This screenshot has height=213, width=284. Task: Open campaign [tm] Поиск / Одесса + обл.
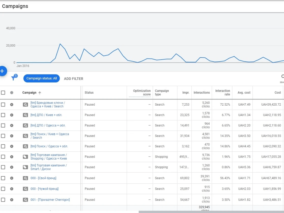pos(49,146)
